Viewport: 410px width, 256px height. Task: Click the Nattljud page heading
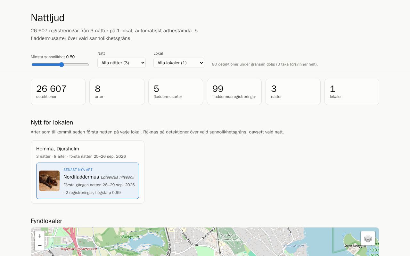[48, 18]
